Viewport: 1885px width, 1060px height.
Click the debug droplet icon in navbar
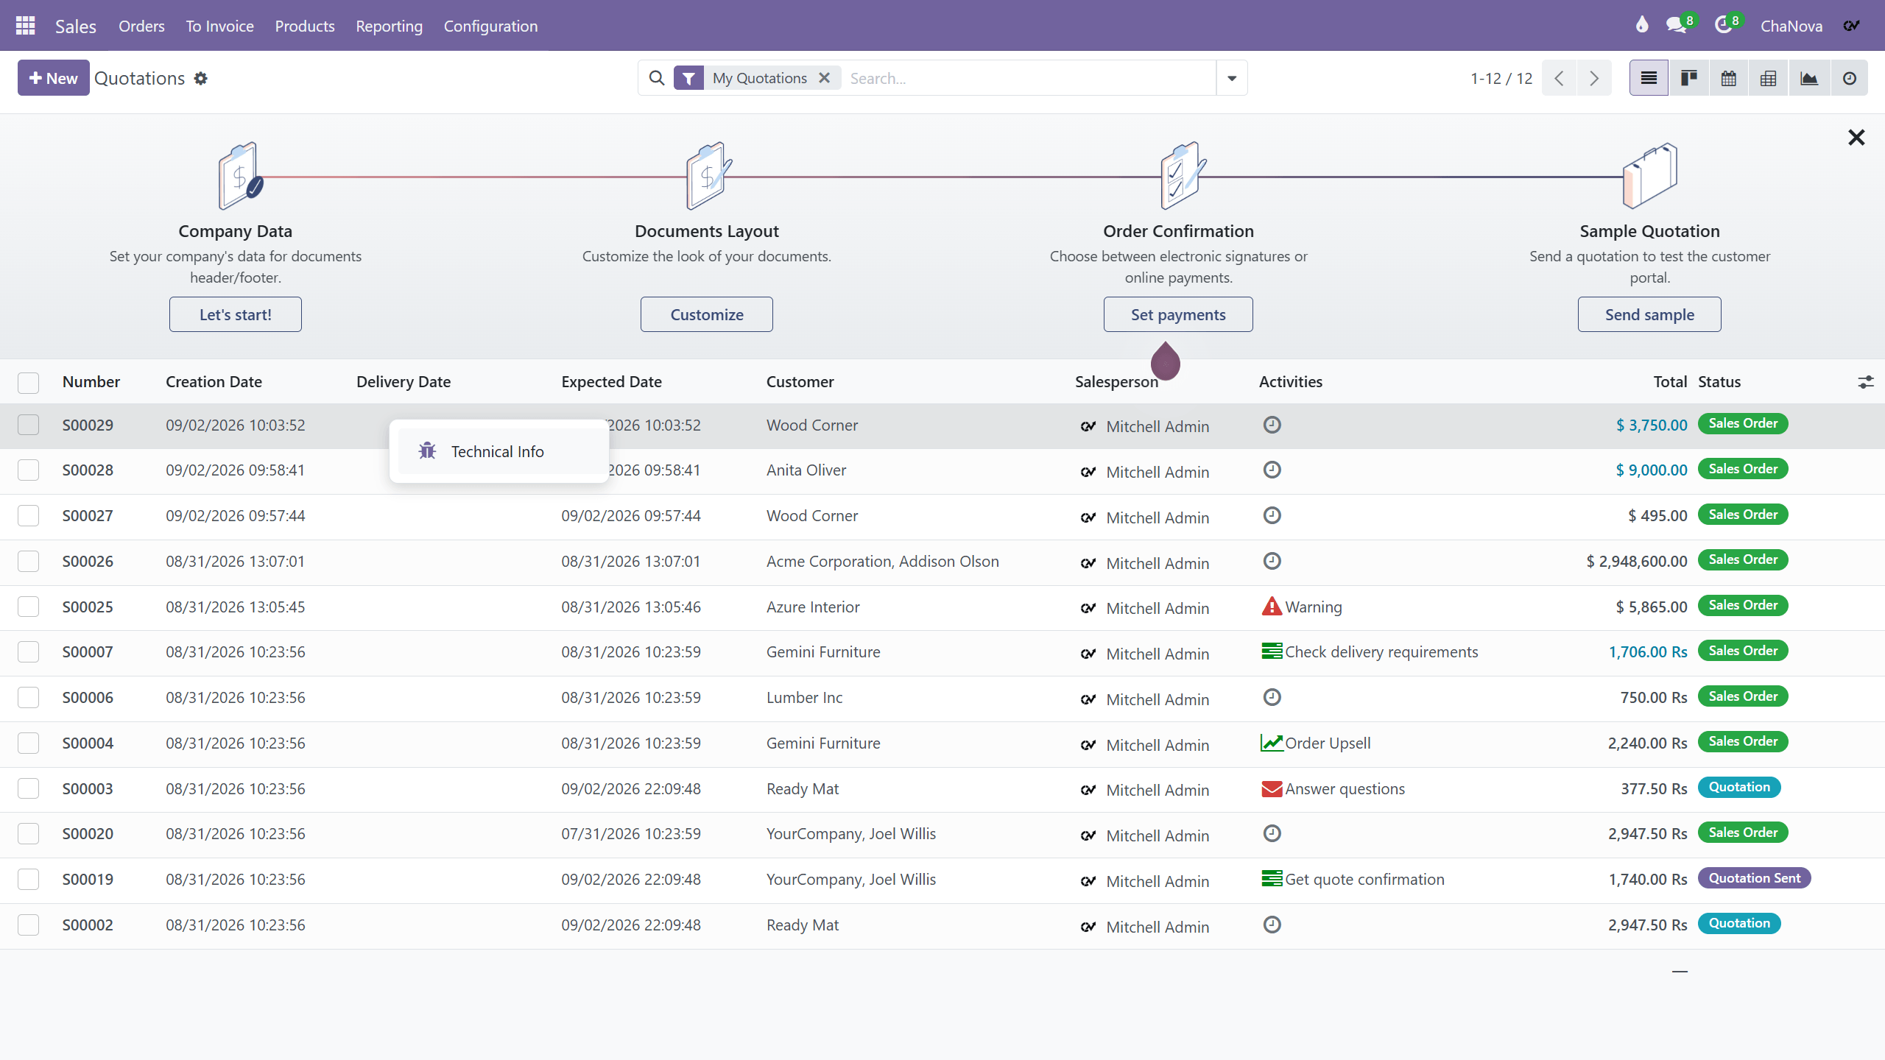point(1642,26)
